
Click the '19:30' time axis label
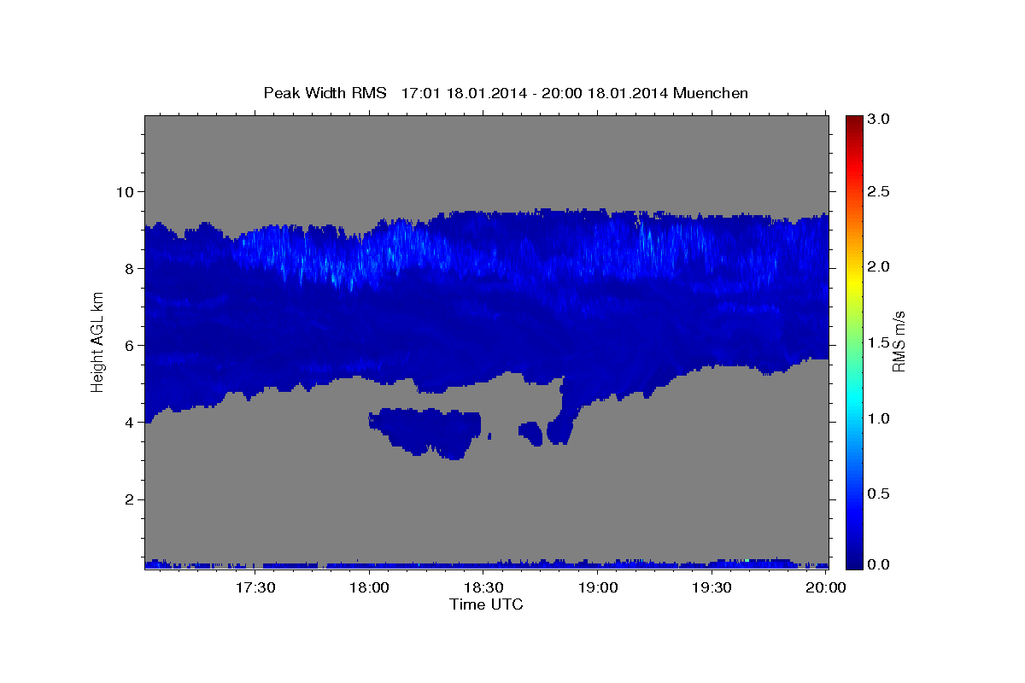[x=712, y=588]
